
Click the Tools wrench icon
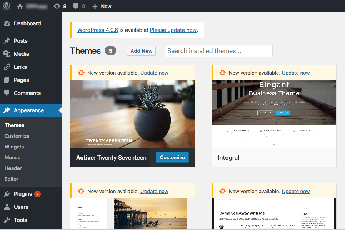click(7, 220)
